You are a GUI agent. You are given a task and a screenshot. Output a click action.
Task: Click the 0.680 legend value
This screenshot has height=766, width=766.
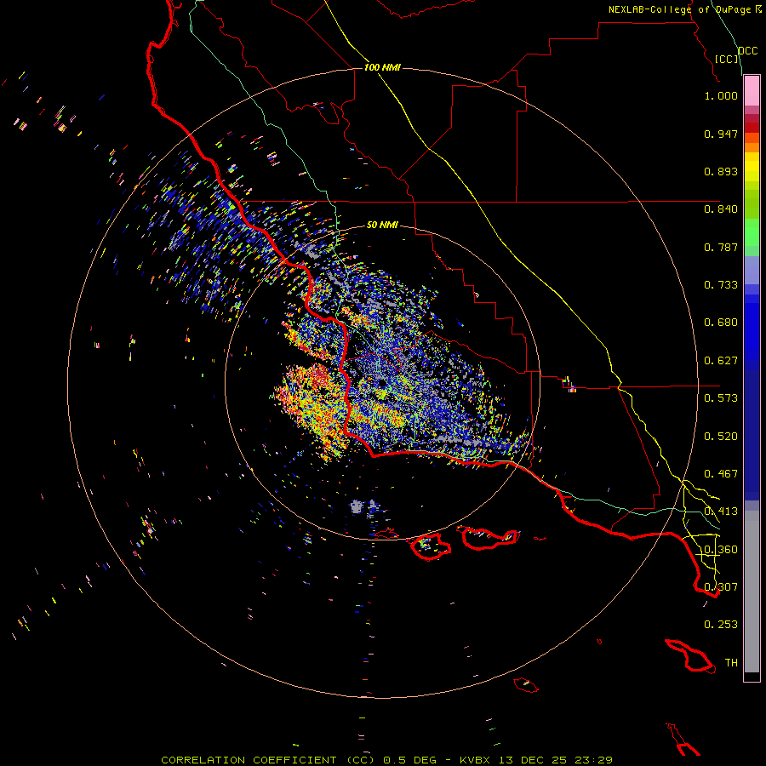tap(721, 323)
